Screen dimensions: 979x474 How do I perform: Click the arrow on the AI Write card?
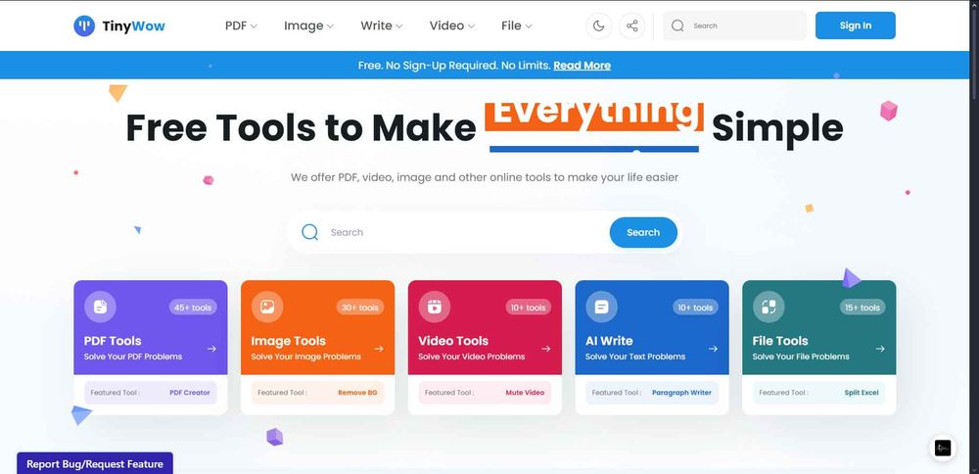pos(713,349)
